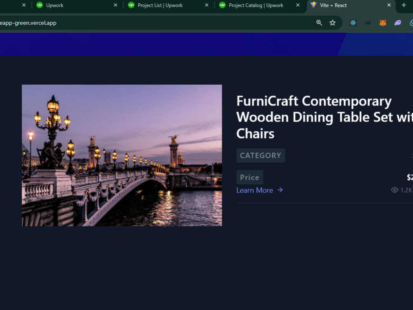413x310 pixels.
Task: Click the Price badge
Action: pos(249,177)
